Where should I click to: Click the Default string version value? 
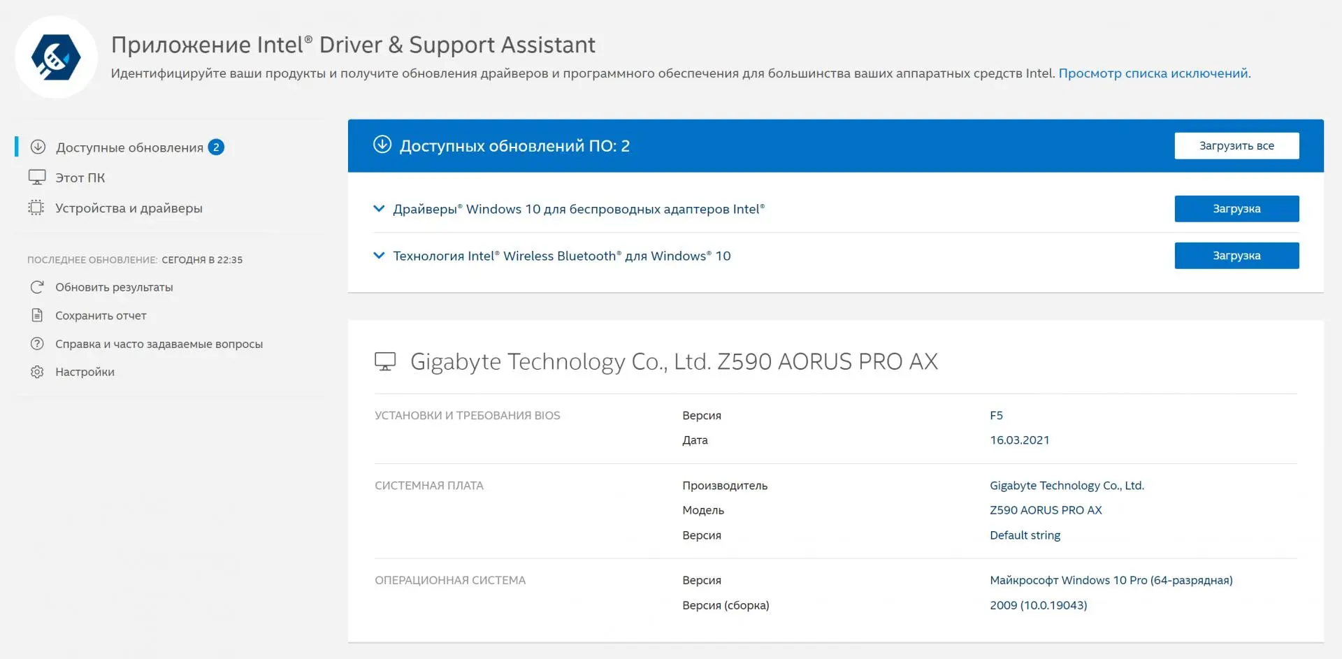1025,535
